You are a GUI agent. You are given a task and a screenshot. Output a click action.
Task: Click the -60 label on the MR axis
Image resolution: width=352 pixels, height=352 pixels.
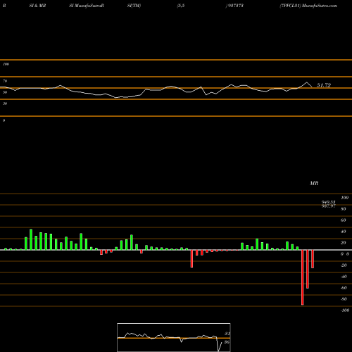pos(344,288)
